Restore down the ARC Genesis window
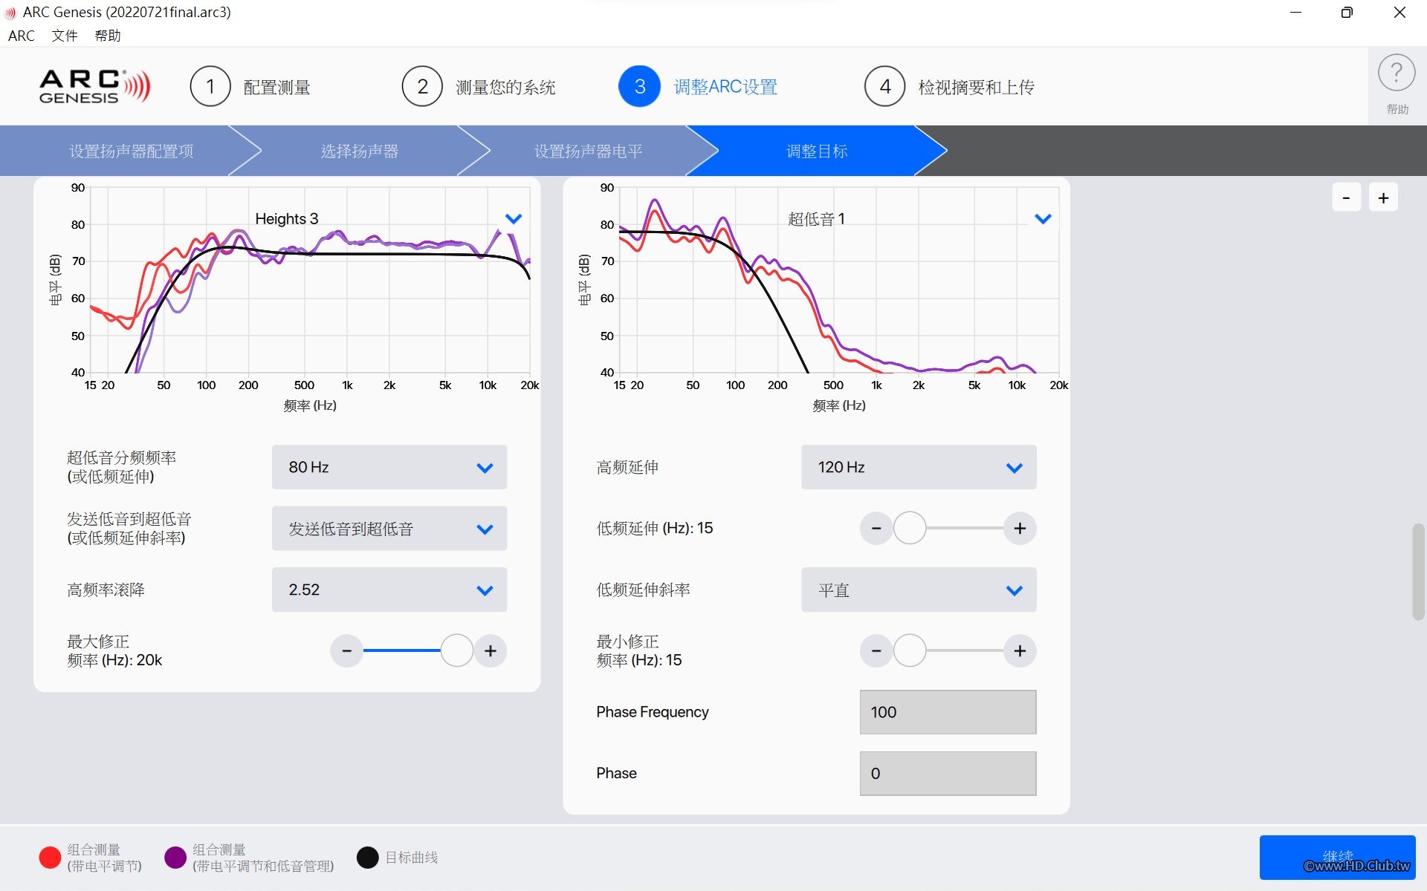Screen dimensions: 1427x891 click(x=1347, y=13)
